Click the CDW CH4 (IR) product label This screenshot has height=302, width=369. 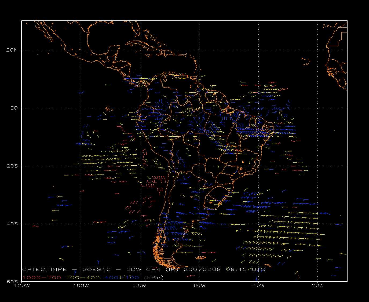152,270
